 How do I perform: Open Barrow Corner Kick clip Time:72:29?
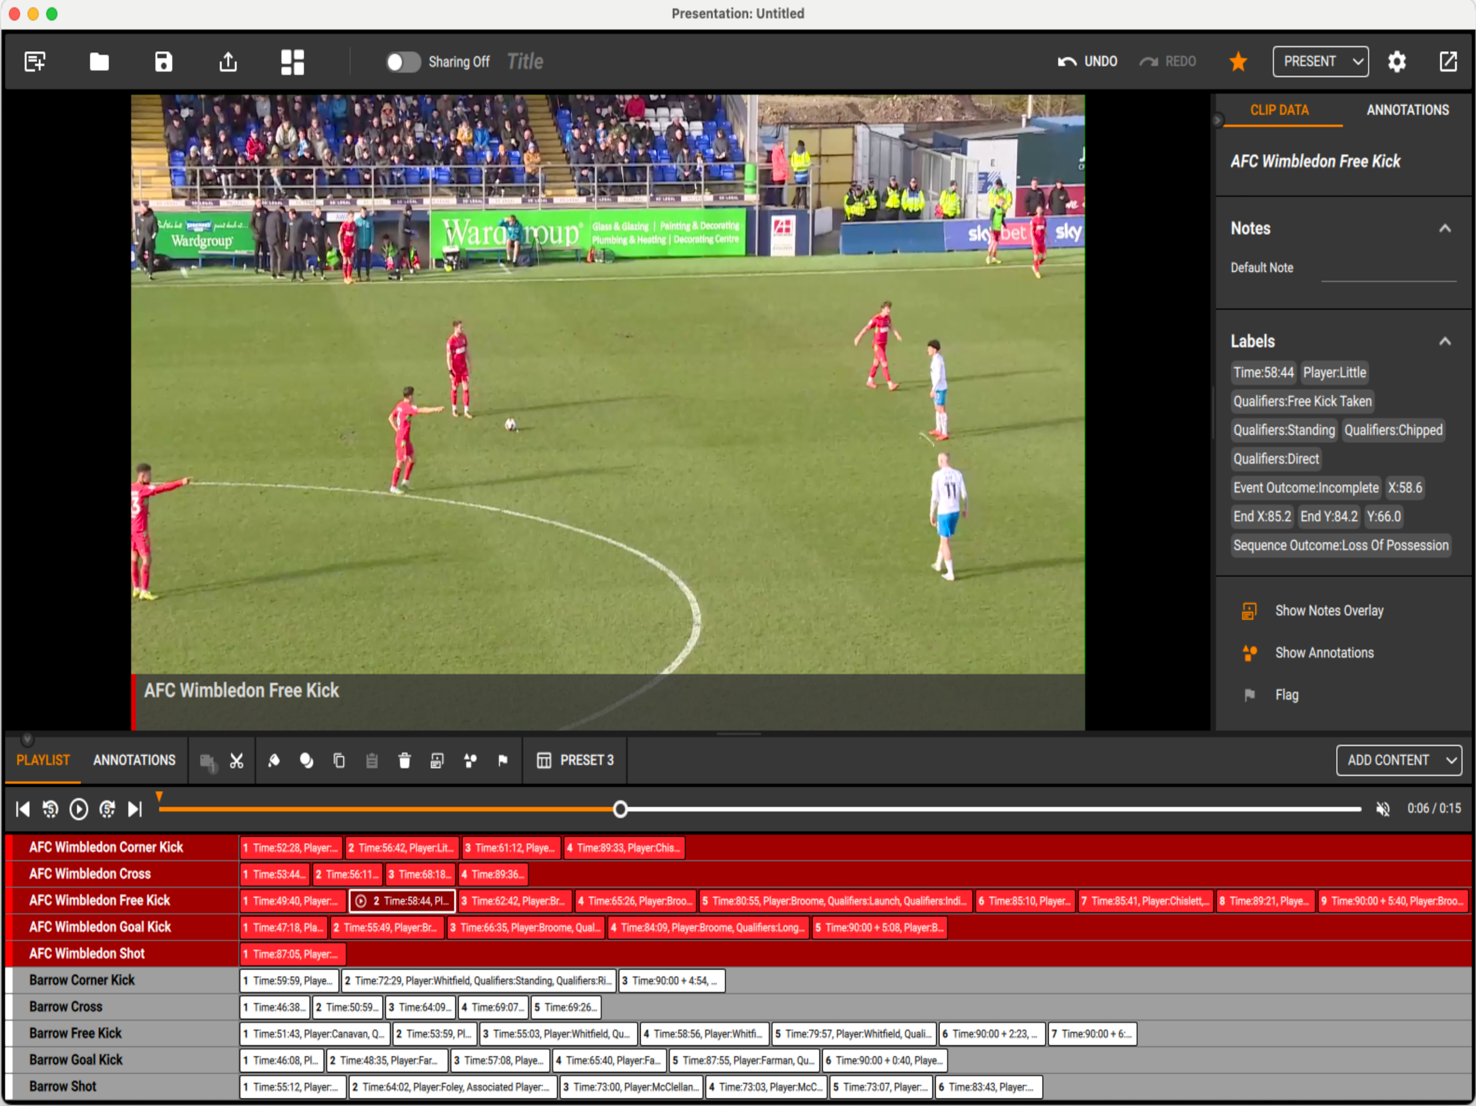pos(479,981)
